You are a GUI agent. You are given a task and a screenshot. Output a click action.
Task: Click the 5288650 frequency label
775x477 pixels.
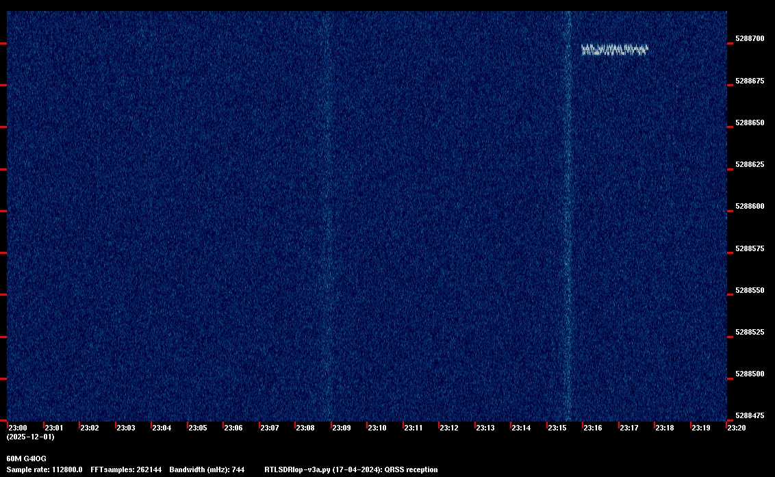click(x=750, y=123)
